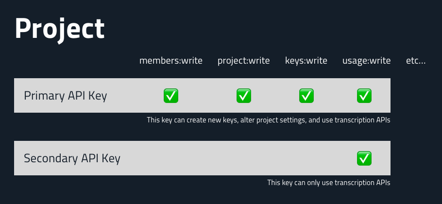Click the Secondary API Key row label
The width and height of the screenshot is (442, 204).
72,158
